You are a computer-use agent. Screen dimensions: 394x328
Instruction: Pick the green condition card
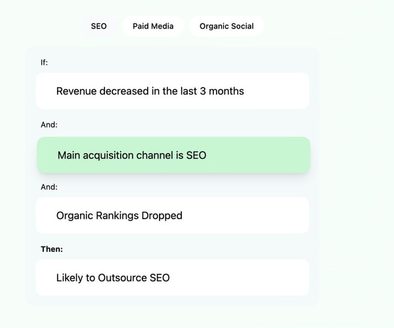(x=173, y=155)
